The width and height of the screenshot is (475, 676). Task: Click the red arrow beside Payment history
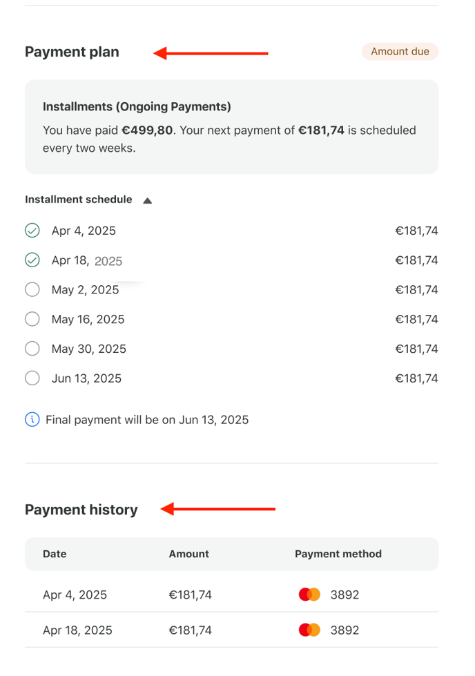pyautogui.click(x=217, y=509)
